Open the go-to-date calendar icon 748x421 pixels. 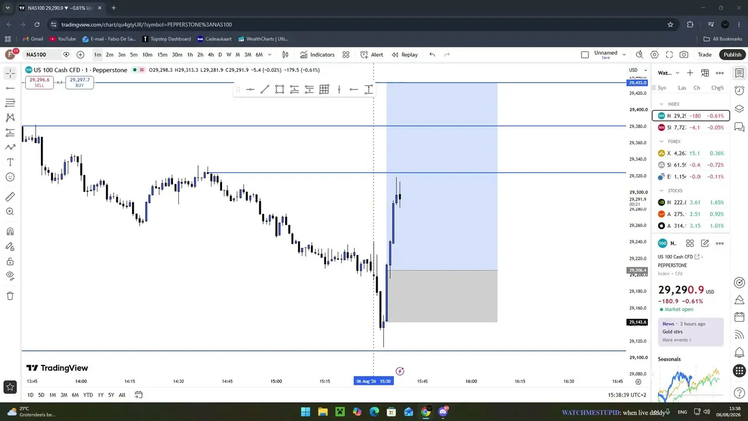(x=138, y=395)
